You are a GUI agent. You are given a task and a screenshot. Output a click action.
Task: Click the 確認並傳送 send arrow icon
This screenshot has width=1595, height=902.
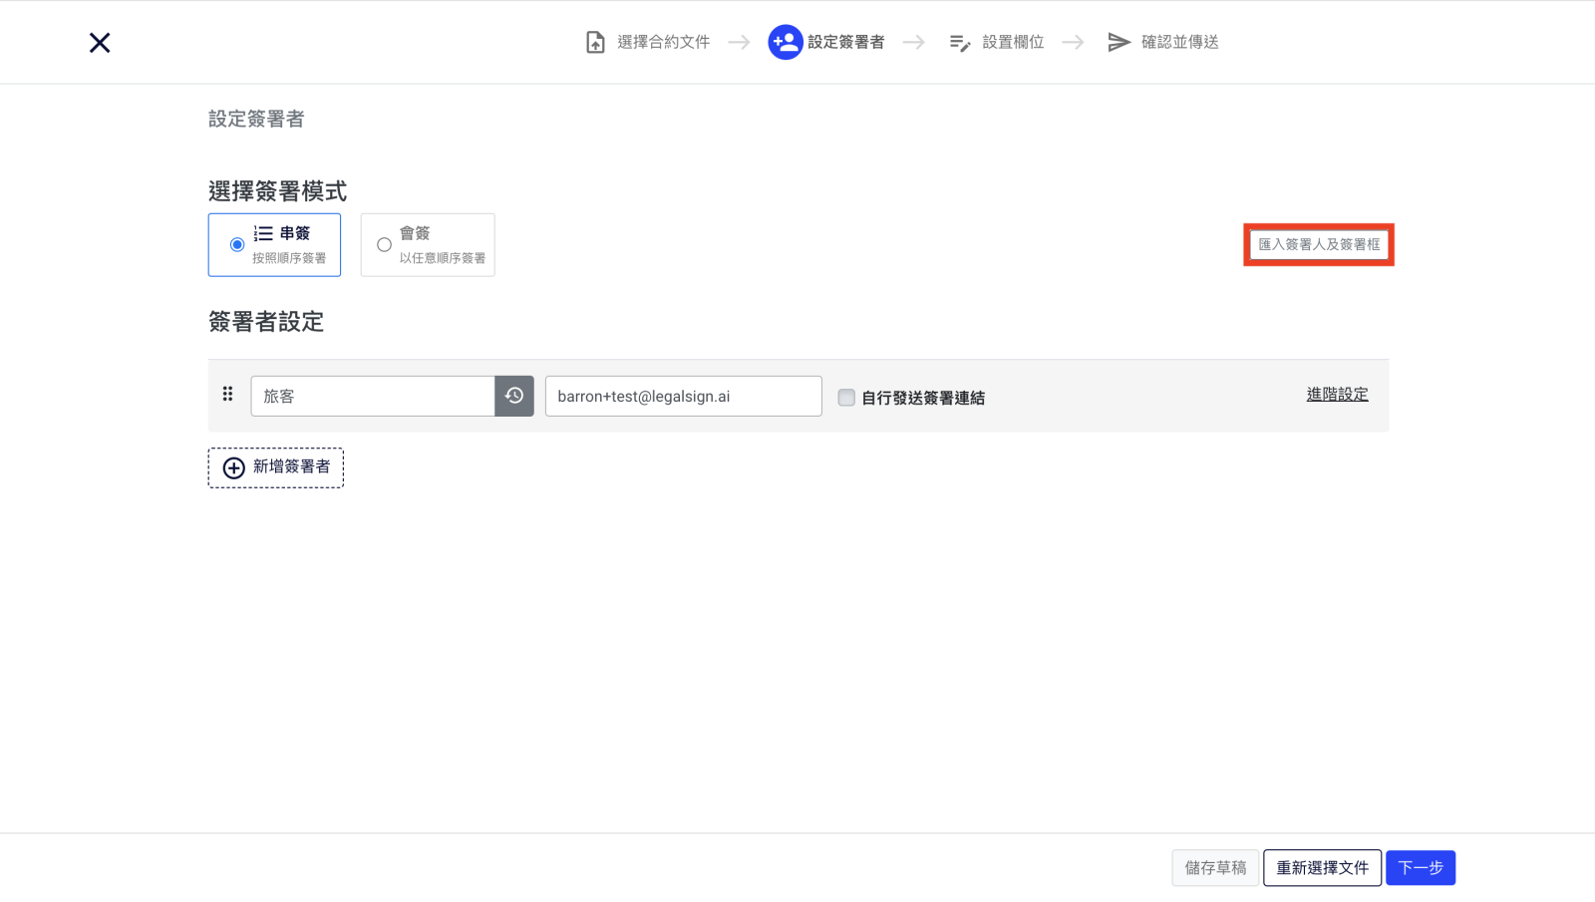[1118, 42]
